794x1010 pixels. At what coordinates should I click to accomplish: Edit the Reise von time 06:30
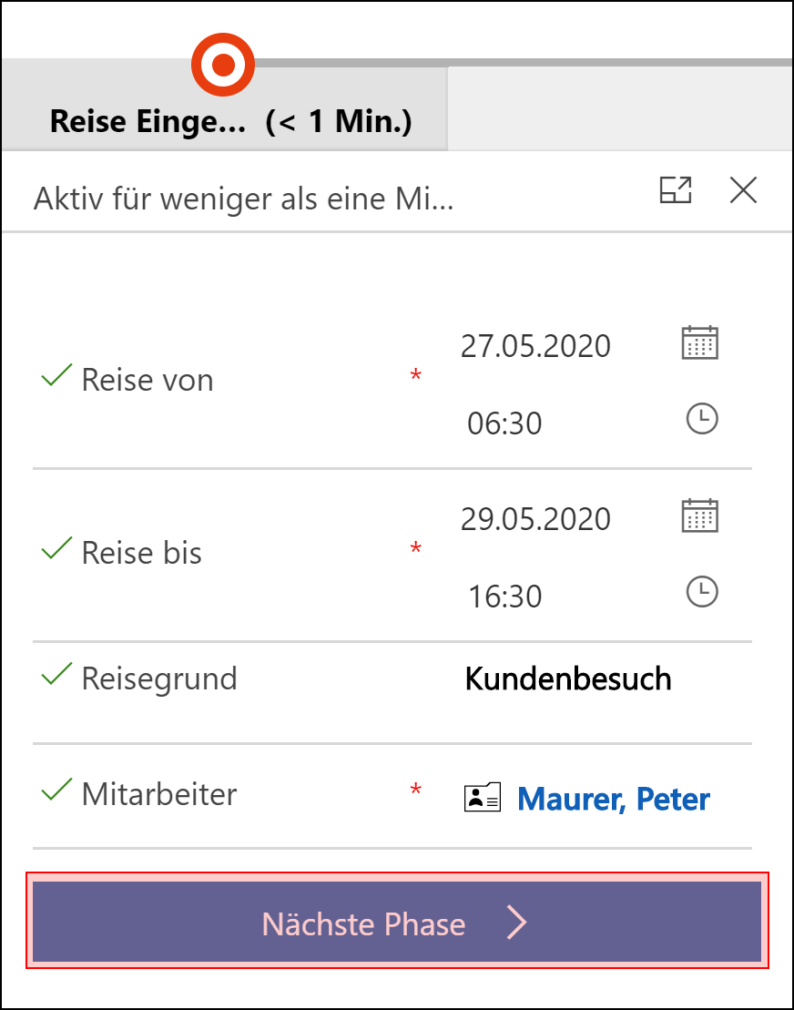pyautogui.click(x=504, y=423)
